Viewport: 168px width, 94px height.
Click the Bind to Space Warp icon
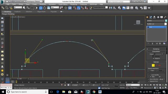tap(11, 8)
